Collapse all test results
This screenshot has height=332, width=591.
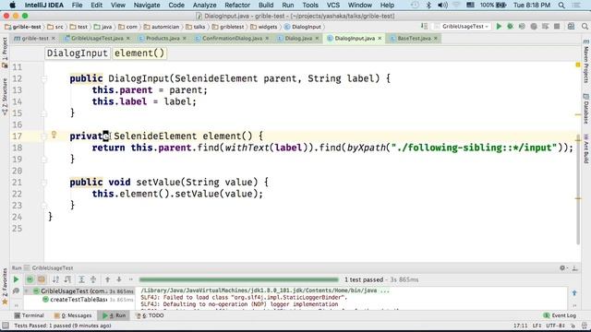click(x=93, y=279)
